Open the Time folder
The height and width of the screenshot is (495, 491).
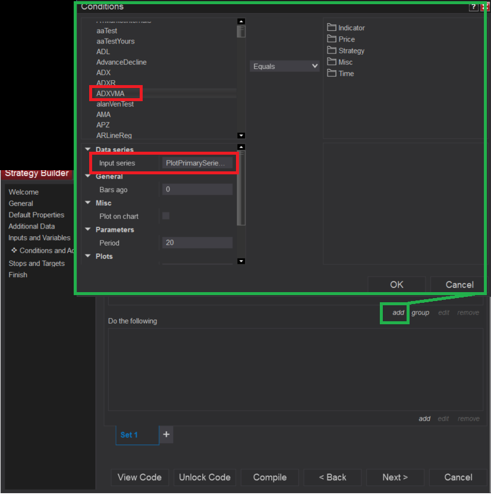[x=340, y=74]
